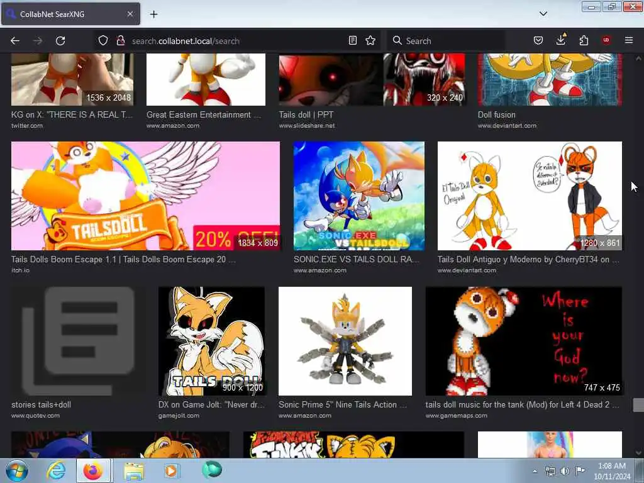Click the www.gamemaps.com source text
Screen dimensions: 644x483
[457, 415]
